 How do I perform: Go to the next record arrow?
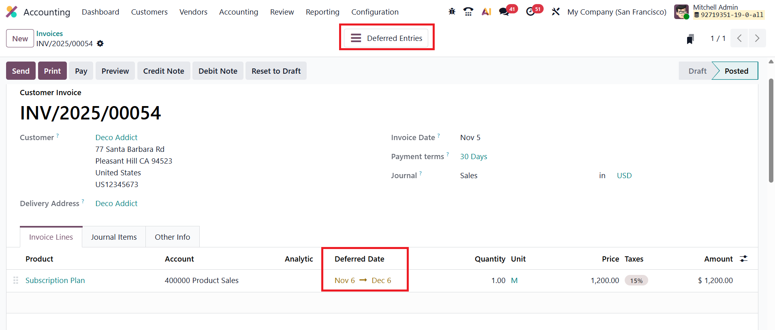757,38
